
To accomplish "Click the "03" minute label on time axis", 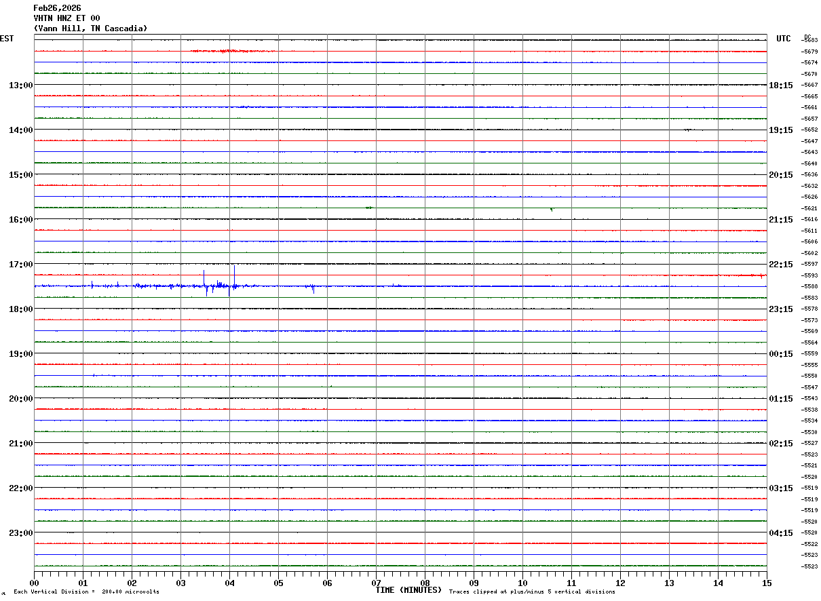I will tap(180, 583).
